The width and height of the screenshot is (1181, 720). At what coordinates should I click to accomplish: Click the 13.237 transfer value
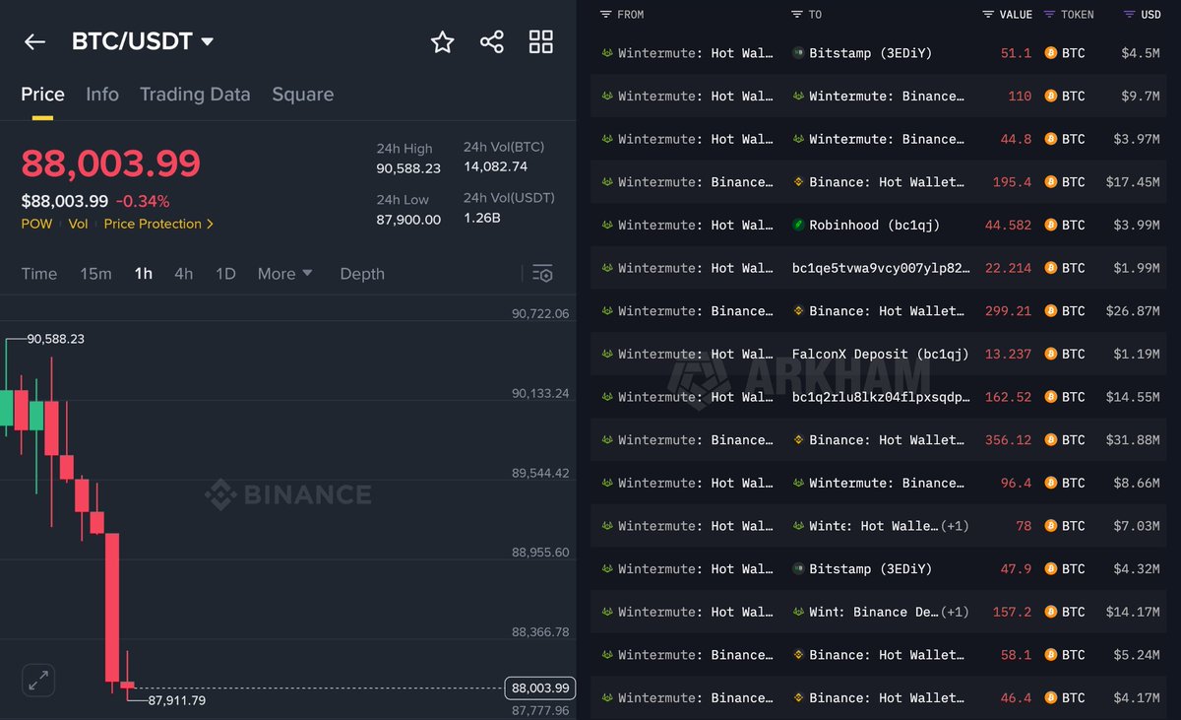pyautogui.click(x=1009, y=354)
